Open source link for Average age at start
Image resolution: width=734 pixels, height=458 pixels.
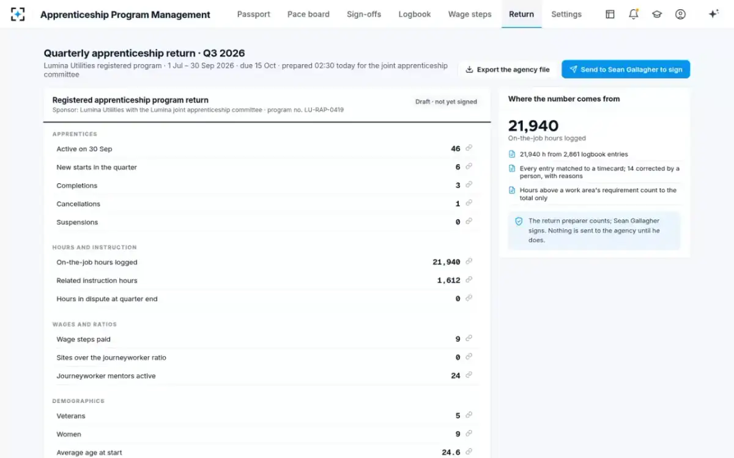[469, 452]
